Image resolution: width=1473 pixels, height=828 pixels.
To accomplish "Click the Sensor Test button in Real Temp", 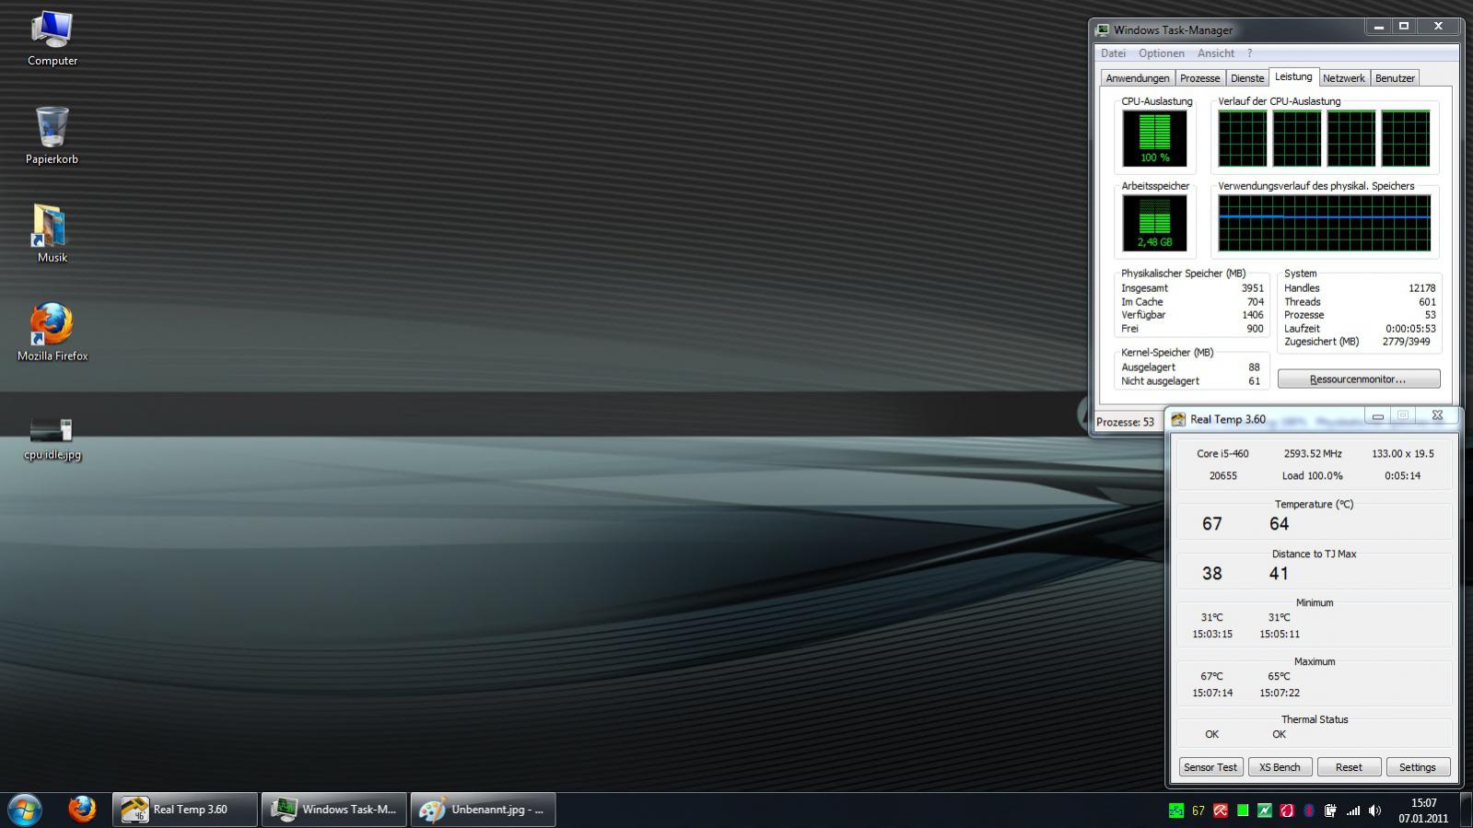I will pos(1210,767).
